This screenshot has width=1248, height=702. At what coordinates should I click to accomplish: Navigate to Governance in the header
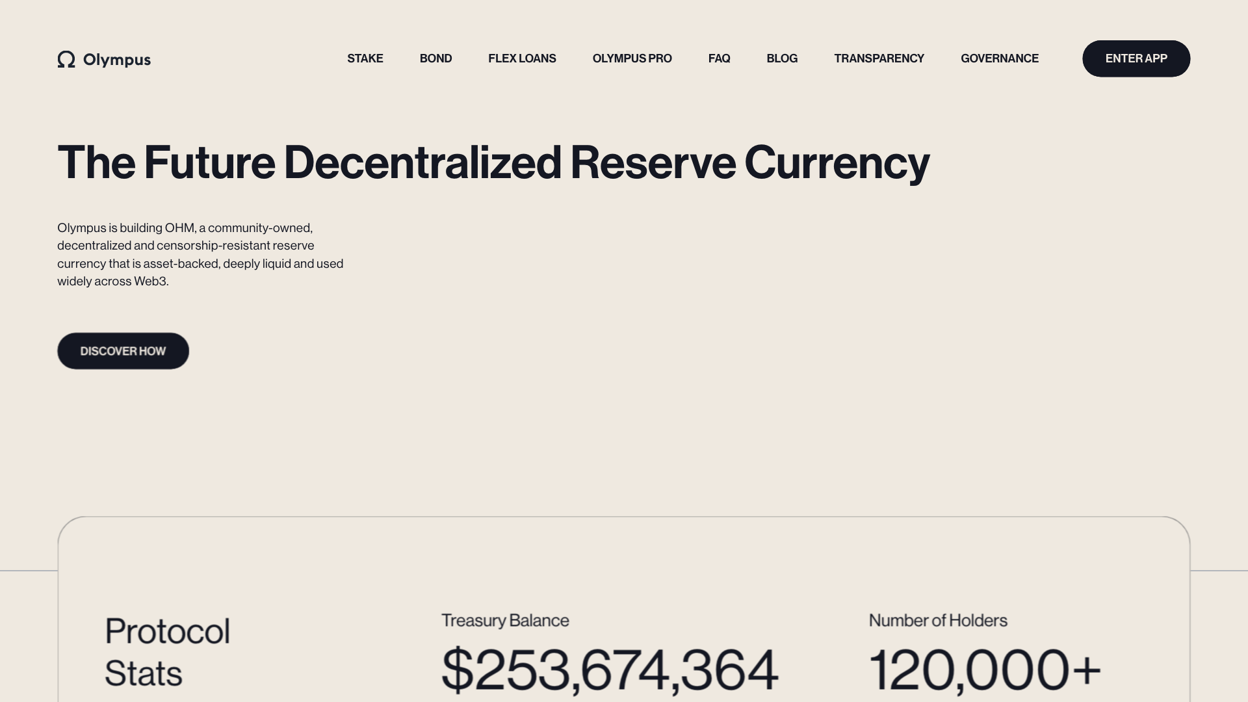1000,58
